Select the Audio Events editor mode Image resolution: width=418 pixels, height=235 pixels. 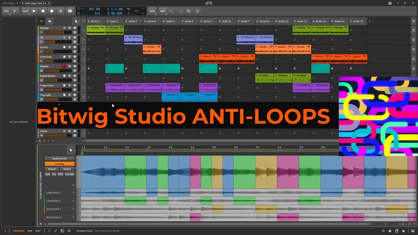[x=59, y=159]
